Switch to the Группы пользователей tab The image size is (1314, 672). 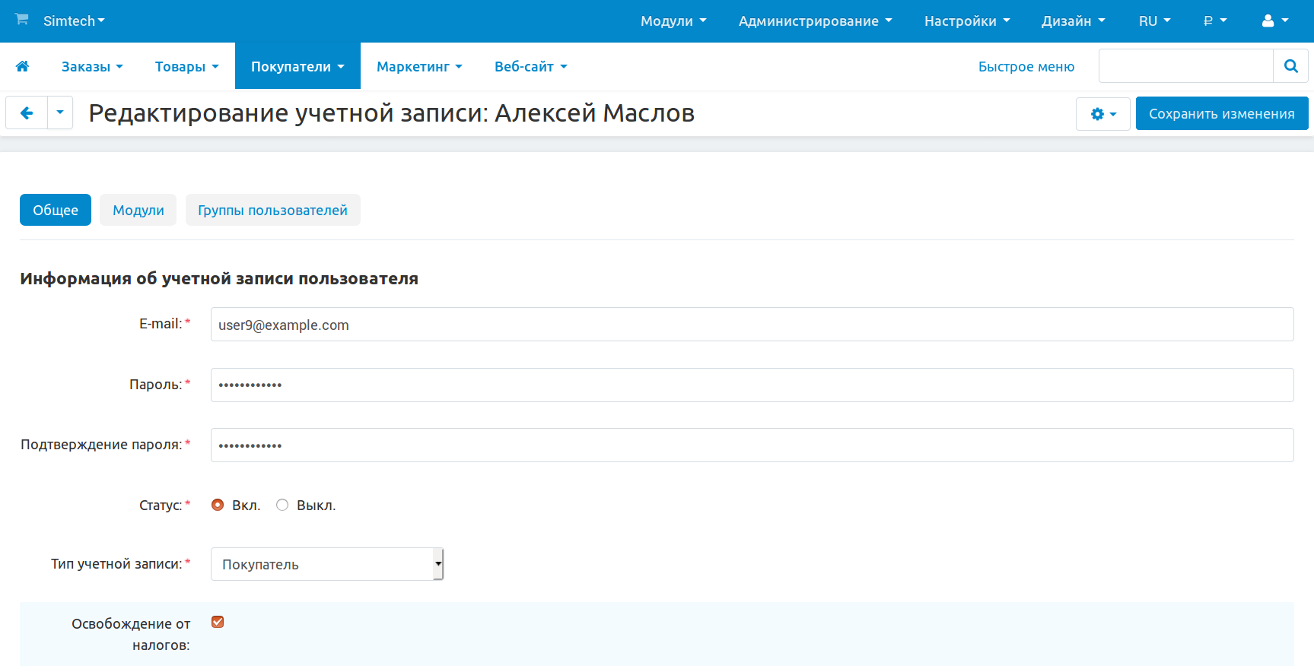click(x=272, y=211)
